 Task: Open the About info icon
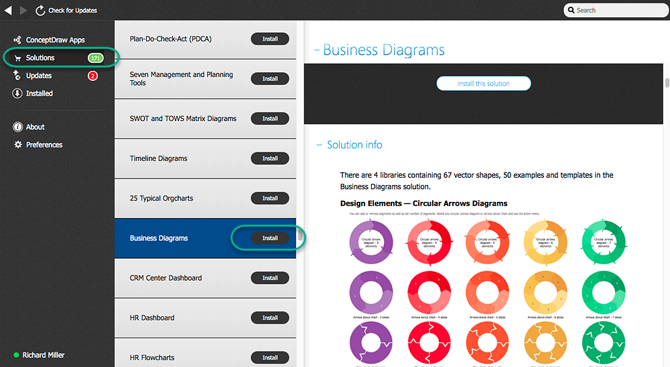tap(17, 127)
